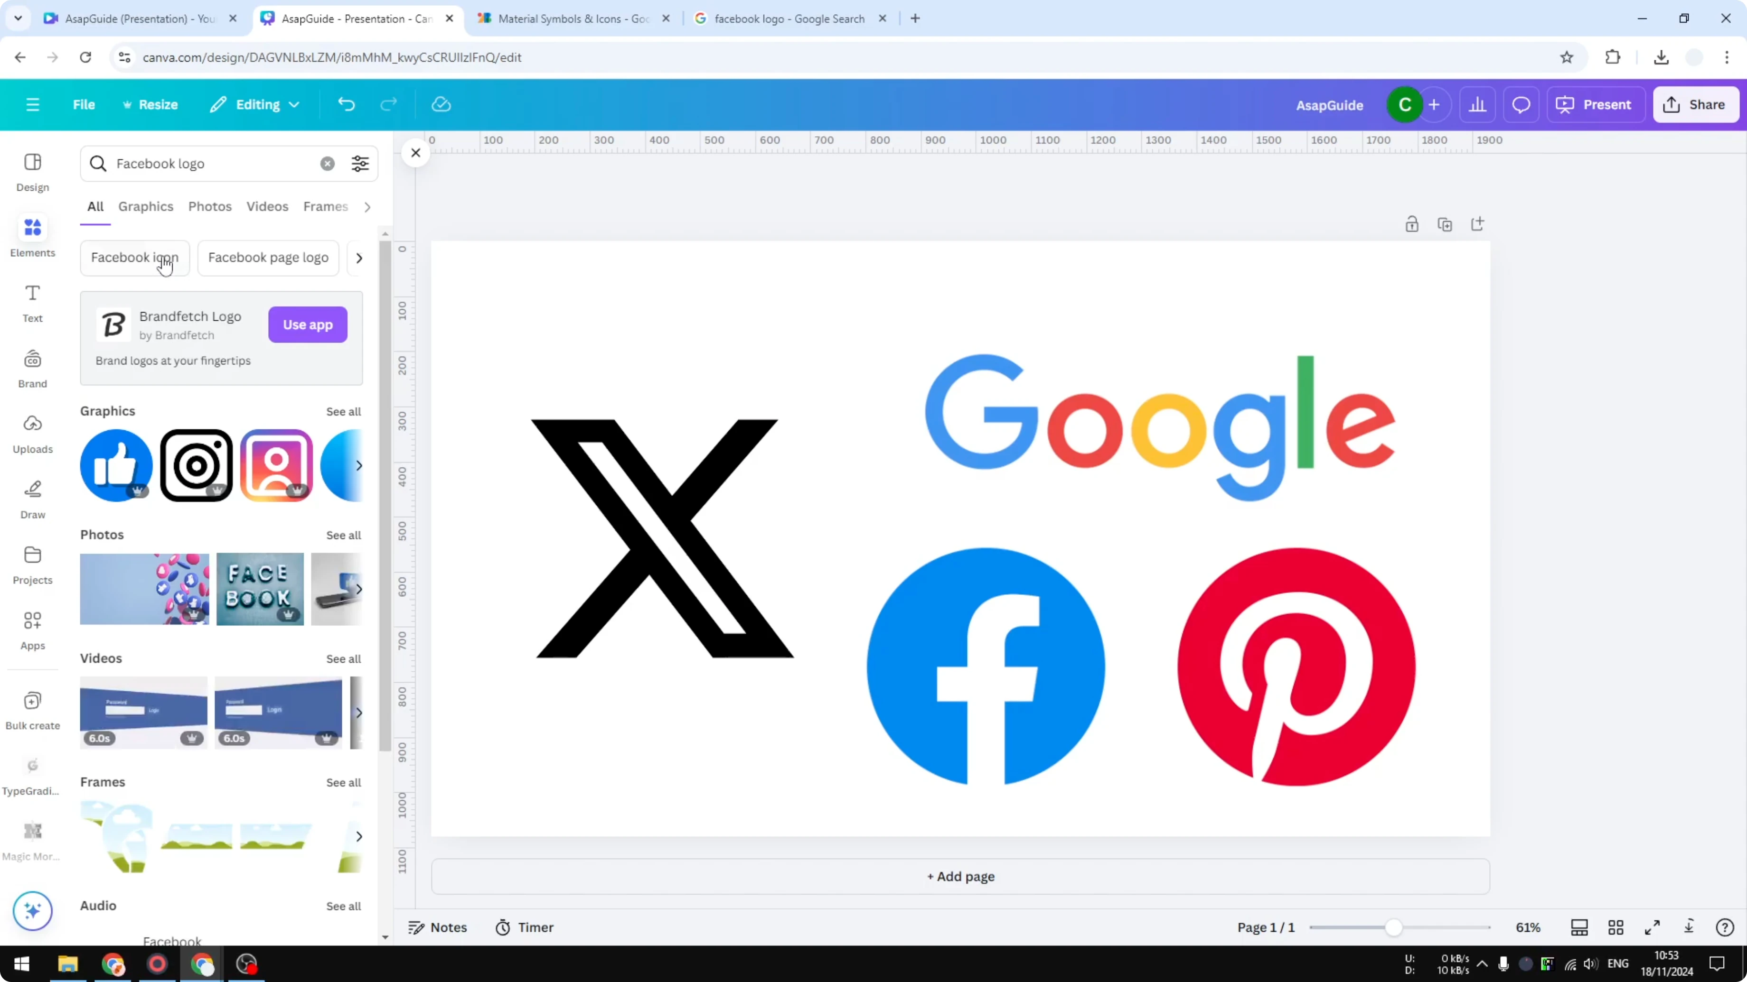The image size is (1747, 982).
Task: Click the Undo icon in the toolbar
Action: pyautogui.click(x=346, y=104)
